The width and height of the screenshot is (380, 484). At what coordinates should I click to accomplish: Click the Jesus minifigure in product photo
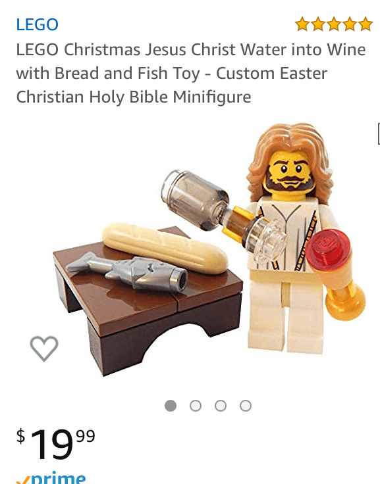coord(290,237)
